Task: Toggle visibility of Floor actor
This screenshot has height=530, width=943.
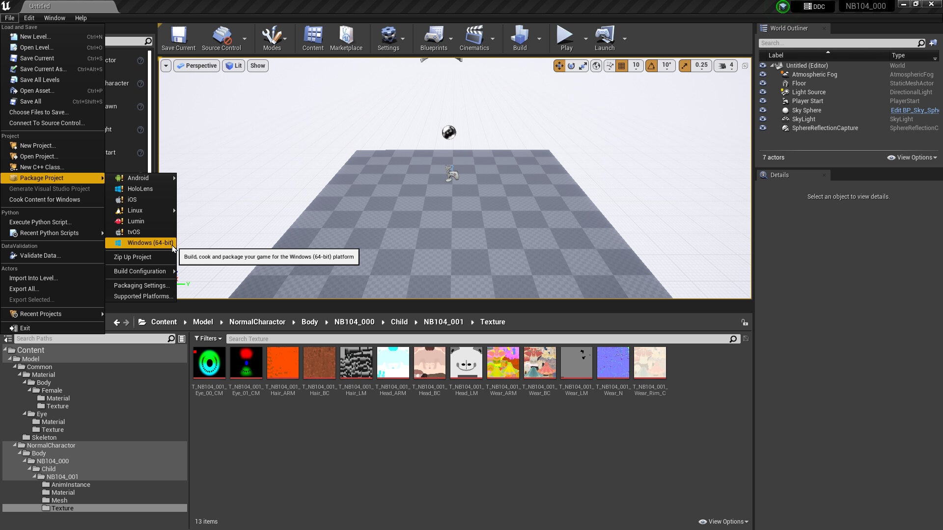Action: pos(763,83)
